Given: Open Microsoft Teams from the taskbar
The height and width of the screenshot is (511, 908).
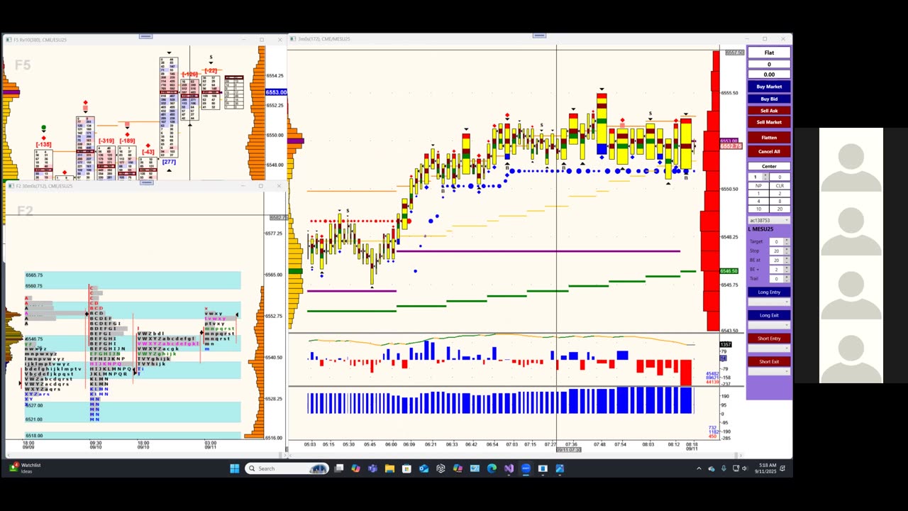Looking at the screenshot, I should pos(372,468).
